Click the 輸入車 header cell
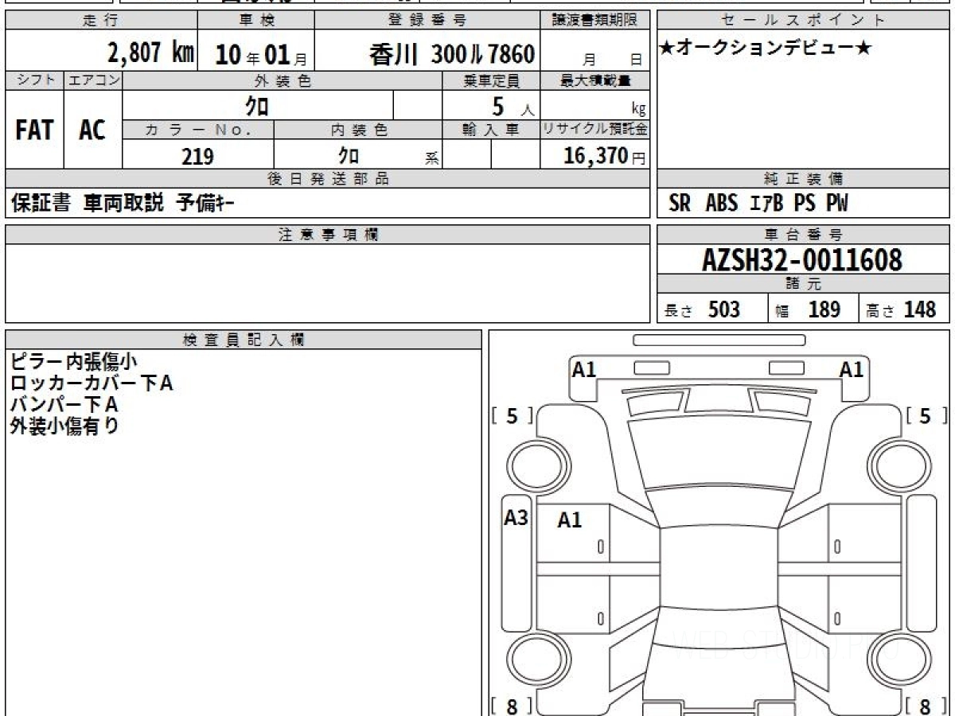955x716 pixels. [x=491, y=130]
